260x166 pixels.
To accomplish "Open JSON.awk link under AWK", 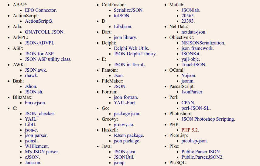I will pos(36,70).
